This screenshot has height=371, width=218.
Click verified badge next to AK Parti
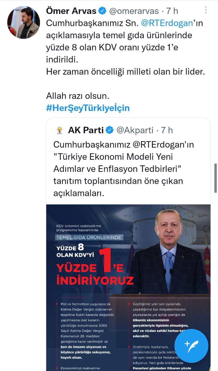[110, 130]
